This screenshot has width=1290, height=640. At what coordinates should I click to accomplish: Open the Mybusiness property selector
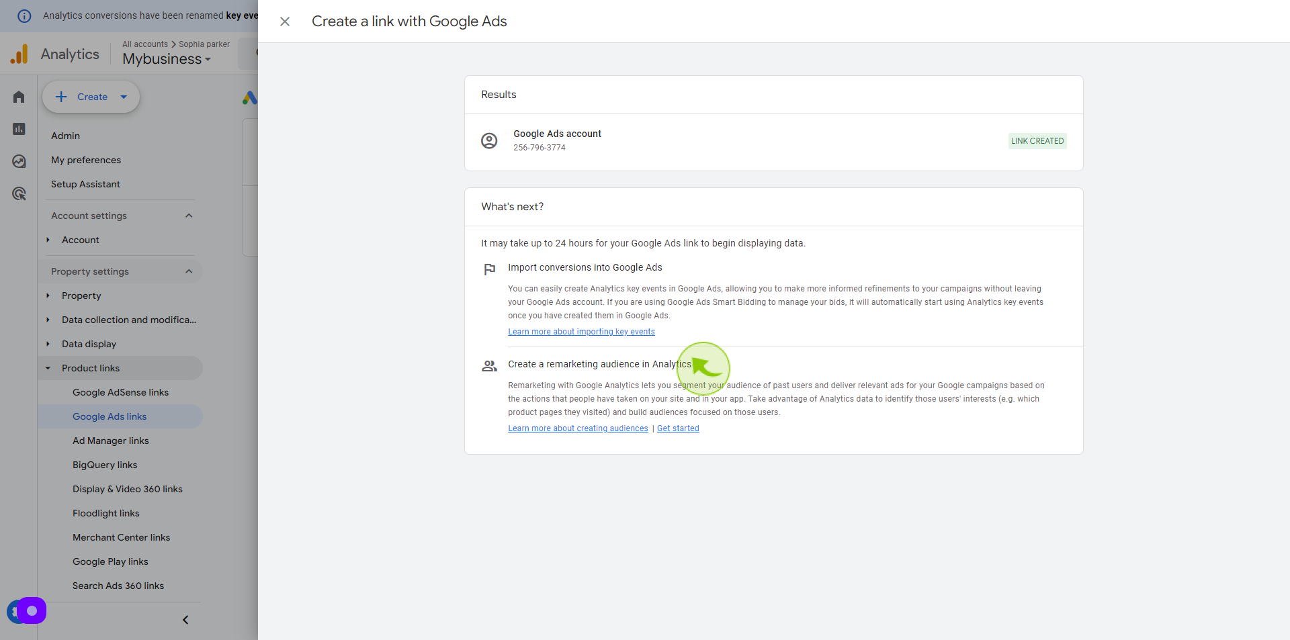(167, 59)
